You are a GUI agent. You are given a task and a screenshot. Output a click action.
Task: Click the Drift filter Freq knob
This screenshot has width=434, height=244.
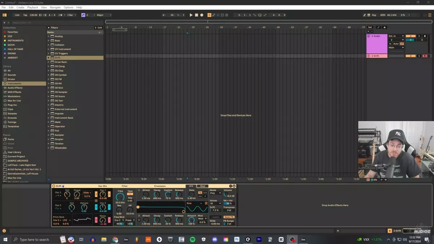(120, 197)
